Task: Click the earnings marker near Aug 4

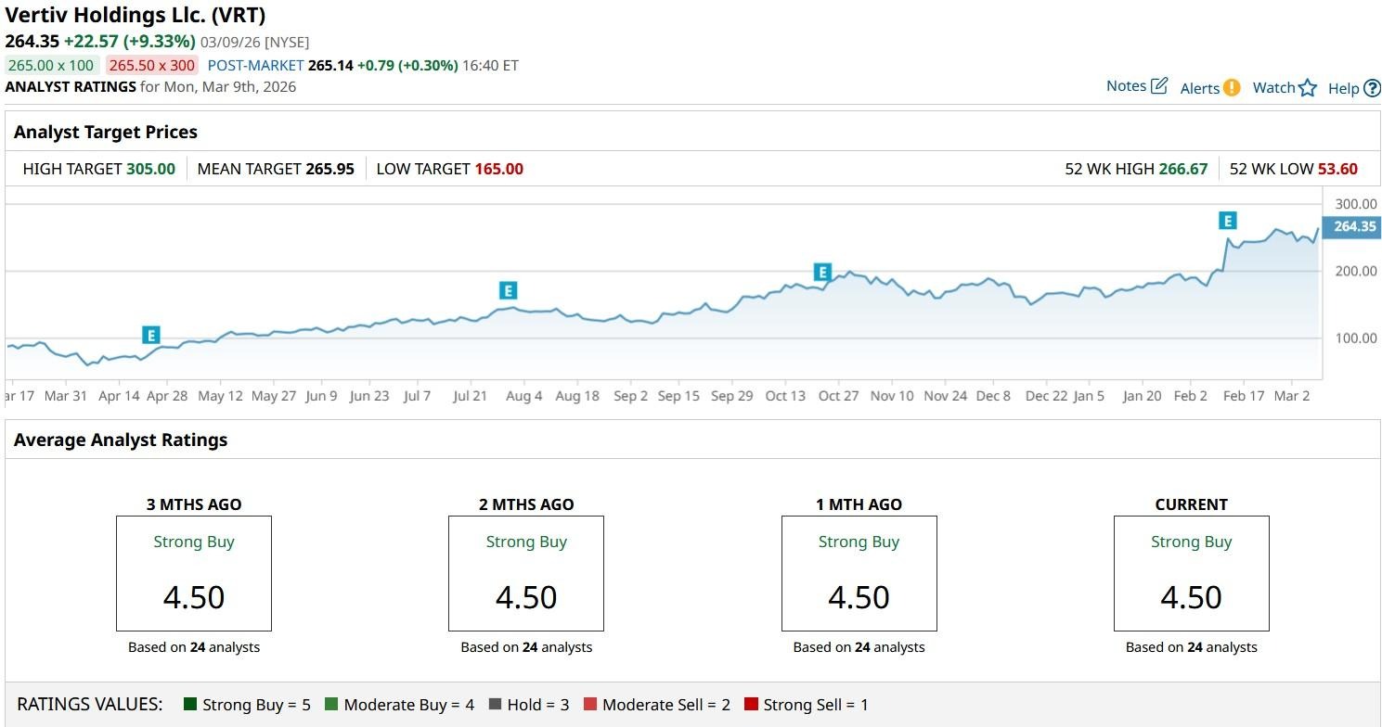Action: click(508, 290)
